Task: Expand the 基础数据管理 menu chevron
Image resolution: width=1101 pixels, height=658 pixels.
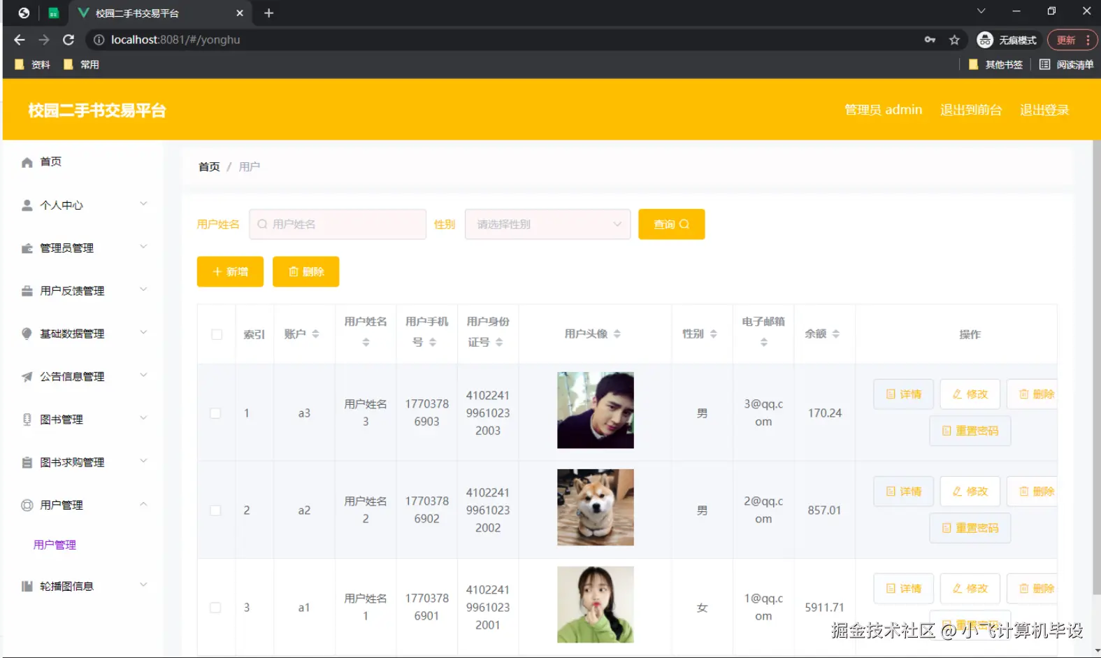Action: (x=143, y=332)
